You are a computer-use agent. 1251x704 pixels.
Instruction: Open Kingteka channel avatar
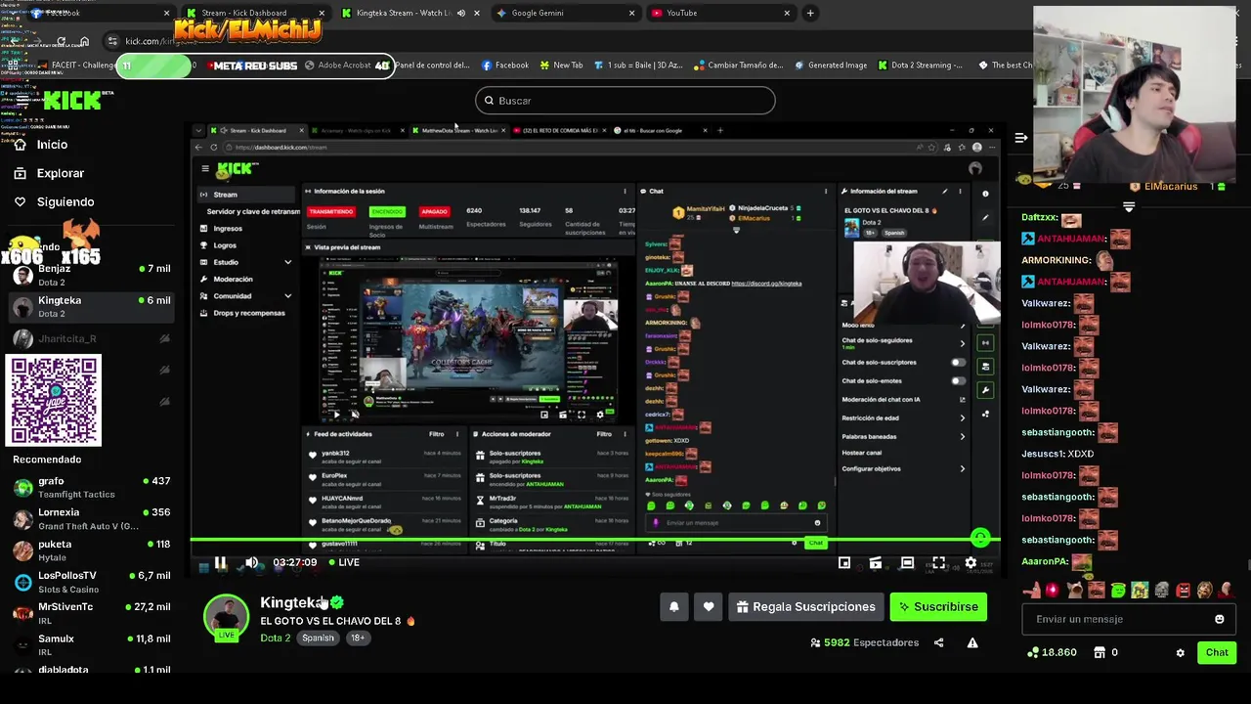(x=226, y=616)
